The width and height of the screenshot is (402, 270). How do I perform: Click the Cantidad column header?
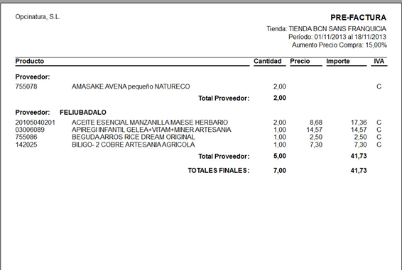coord(268,61)
